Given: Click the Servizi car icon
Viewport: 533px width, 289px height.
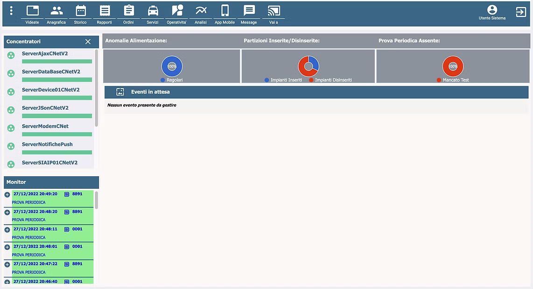Looking at the screenshot, I should (x=153, y=11).
